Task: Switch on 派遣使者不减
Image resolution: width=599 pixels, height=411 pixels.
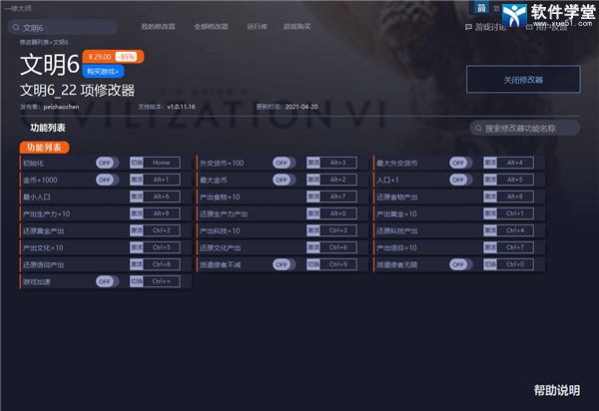Action: [x=284, y=264]
